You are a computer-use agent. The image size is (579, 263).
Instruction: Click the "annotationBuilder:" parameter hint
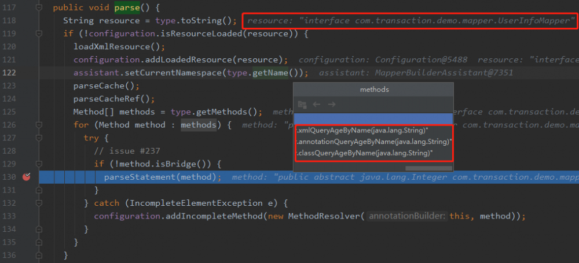coord(407,216)
